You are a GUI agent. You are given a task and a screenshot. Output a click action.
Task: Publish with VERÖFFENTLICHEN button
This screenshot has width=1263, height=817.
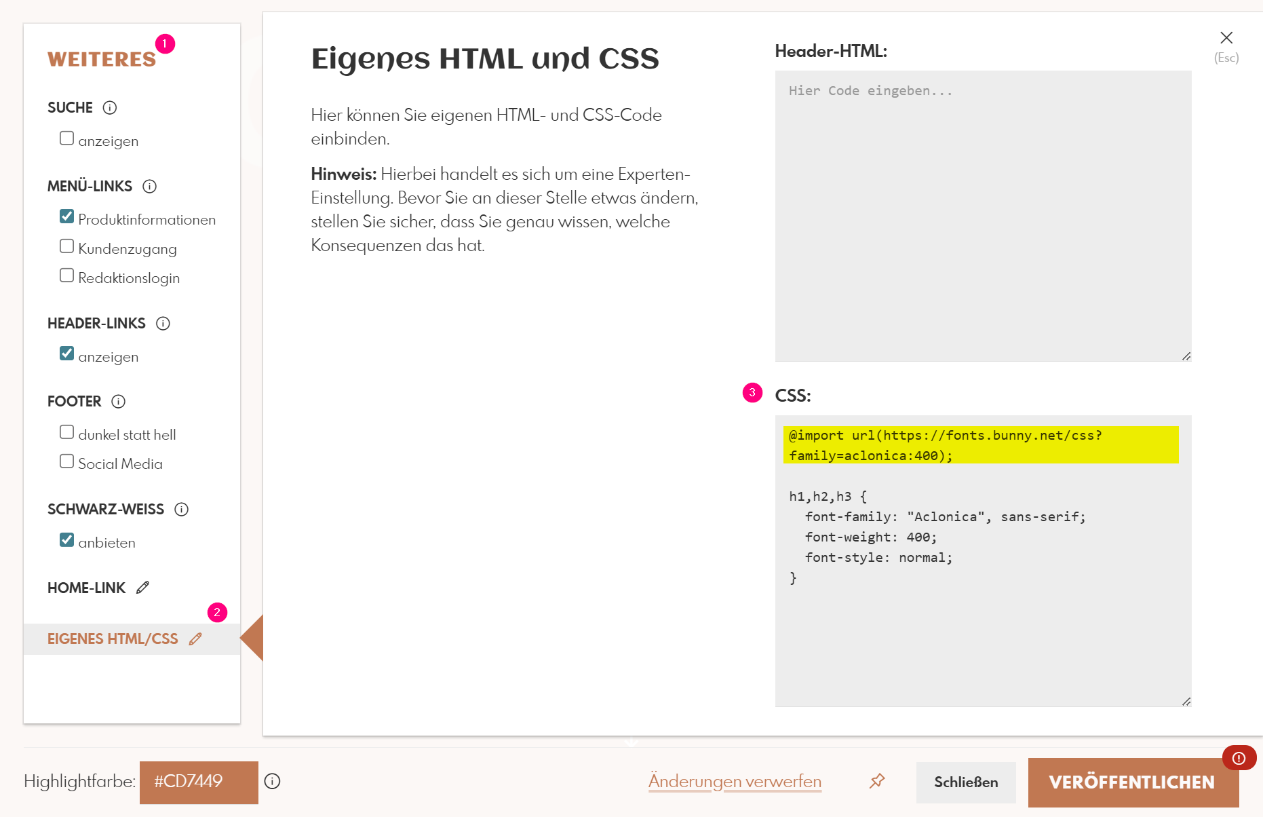(x=1132, y=782)
